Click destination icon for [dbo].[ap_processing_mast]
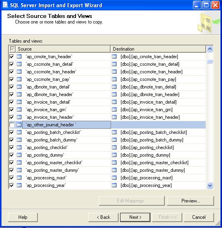 114,177
